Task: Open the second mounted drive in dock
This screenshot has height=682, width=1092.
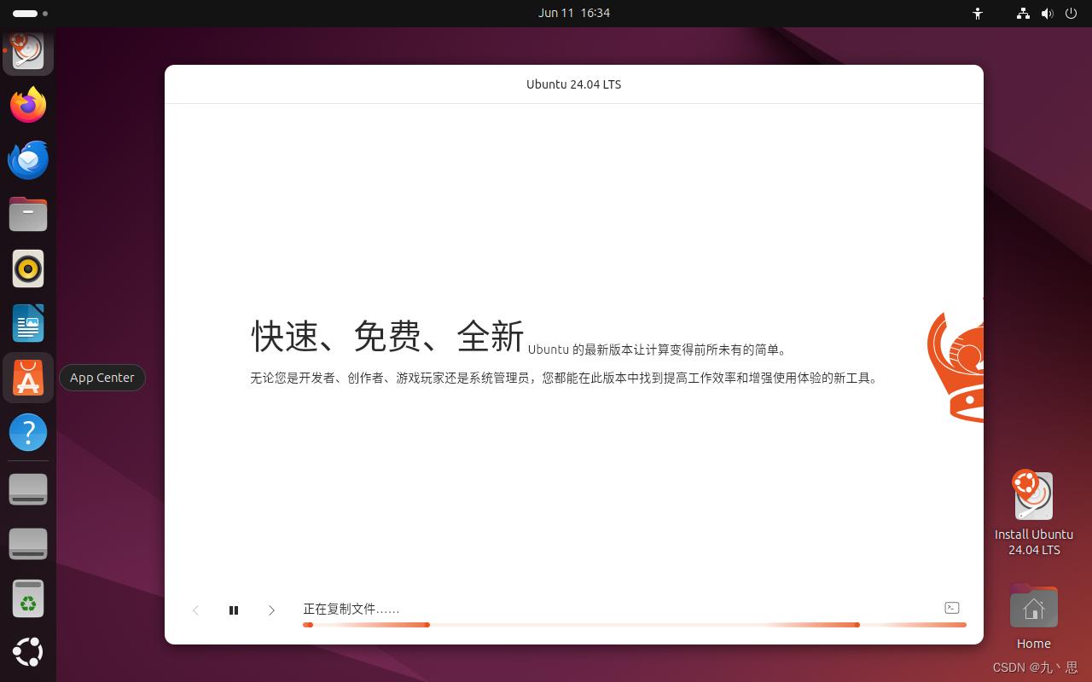Action: [28, 544]
